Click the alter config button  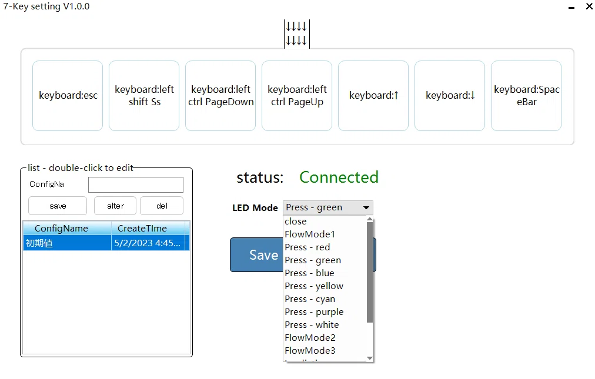pyautogui.click(x=115, y=206)
